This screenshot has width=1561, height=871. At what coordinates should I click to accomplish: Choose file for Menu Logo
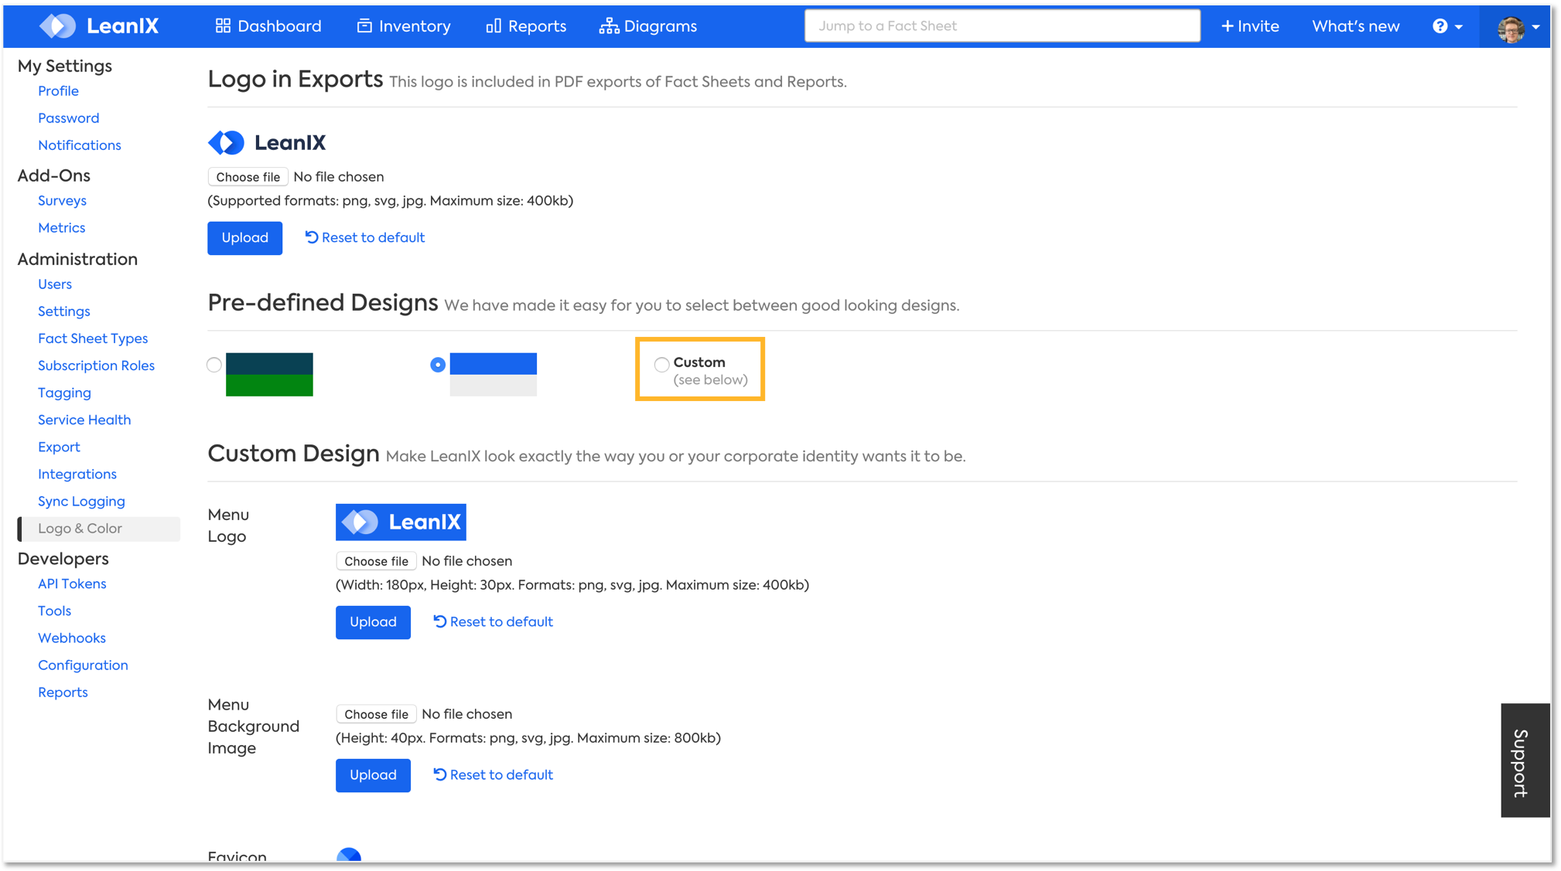(x=376, y=561)
